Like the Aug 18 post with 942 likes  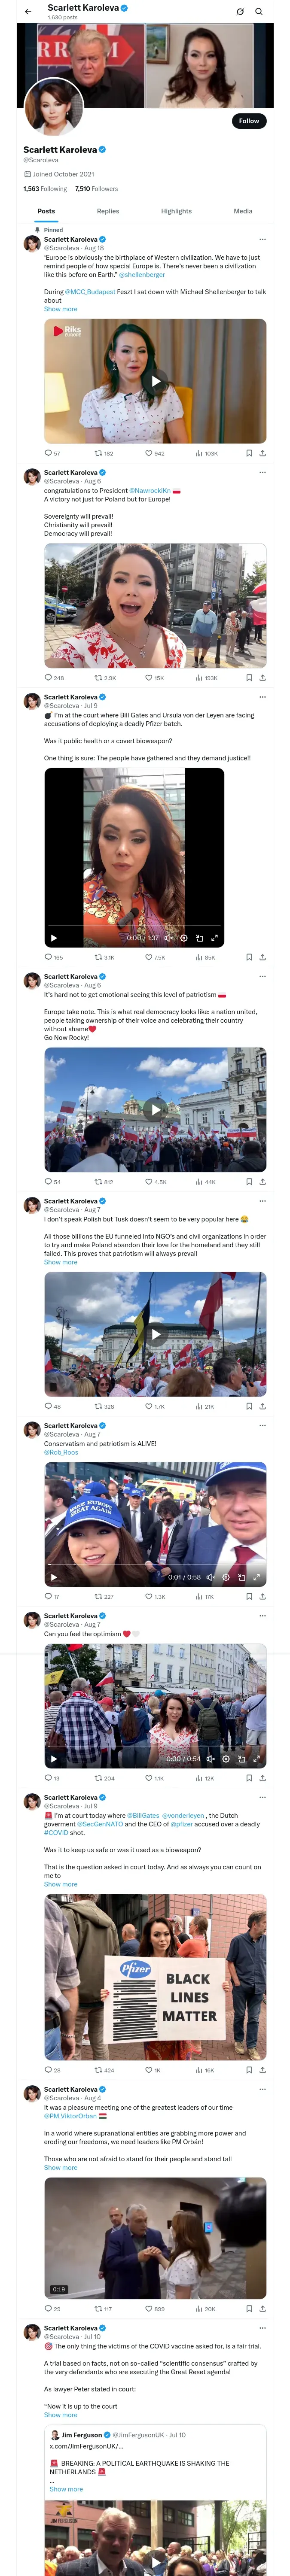(154, 453)
